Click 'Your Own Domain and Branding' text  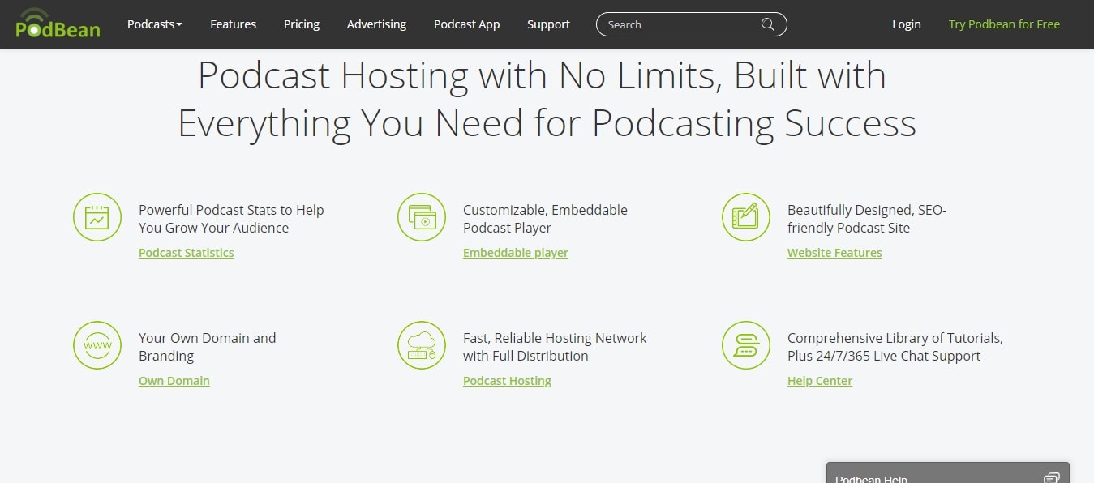click(x=208, y=347)
